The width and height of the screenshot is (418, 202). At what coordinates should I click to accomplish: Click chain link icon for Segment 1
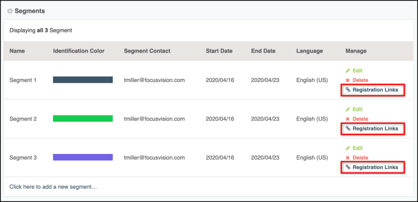point(348,90)
